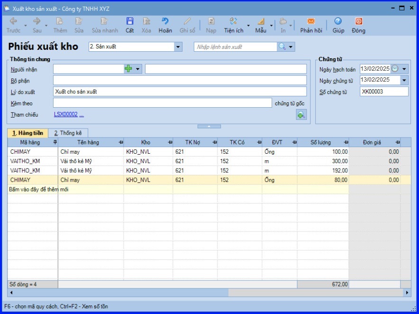Click the add reference document icon

301,114
